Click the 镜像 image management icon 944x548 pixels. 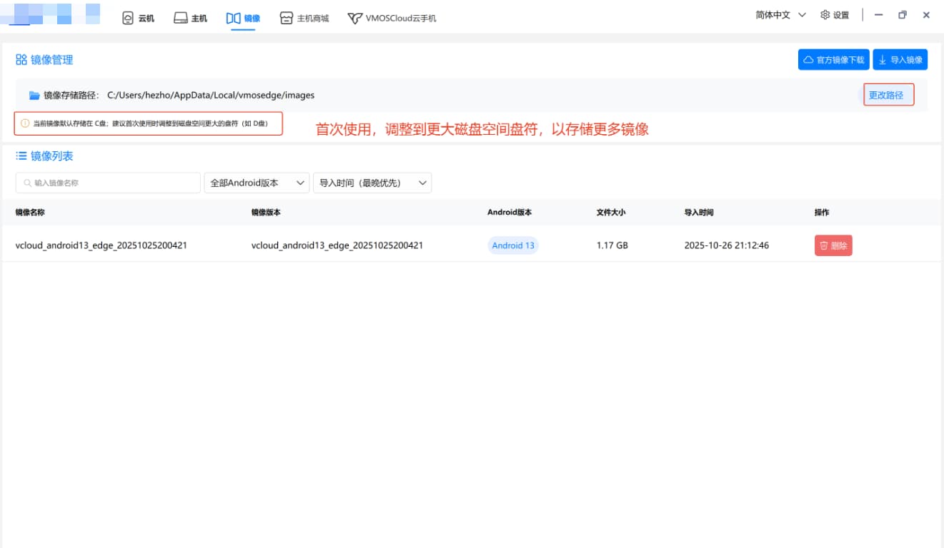pyautogui.click(x=232, y=18)
